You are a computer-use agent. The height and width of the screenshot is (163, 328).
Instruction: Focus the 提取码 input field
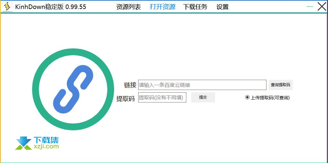162,97
